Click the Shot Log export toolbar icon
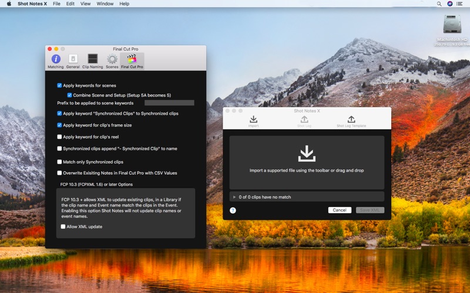Image resolution: width=470 pixels, height=293 pixels. click(304, 121)
